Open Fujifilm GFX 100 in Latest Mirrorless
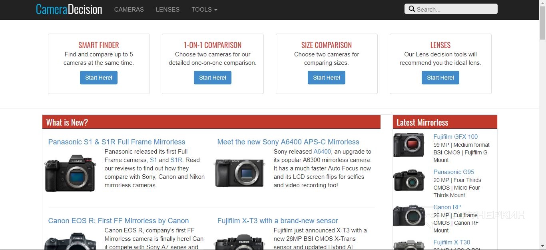The width and height of the screenshot is (546, 250). 456,137
